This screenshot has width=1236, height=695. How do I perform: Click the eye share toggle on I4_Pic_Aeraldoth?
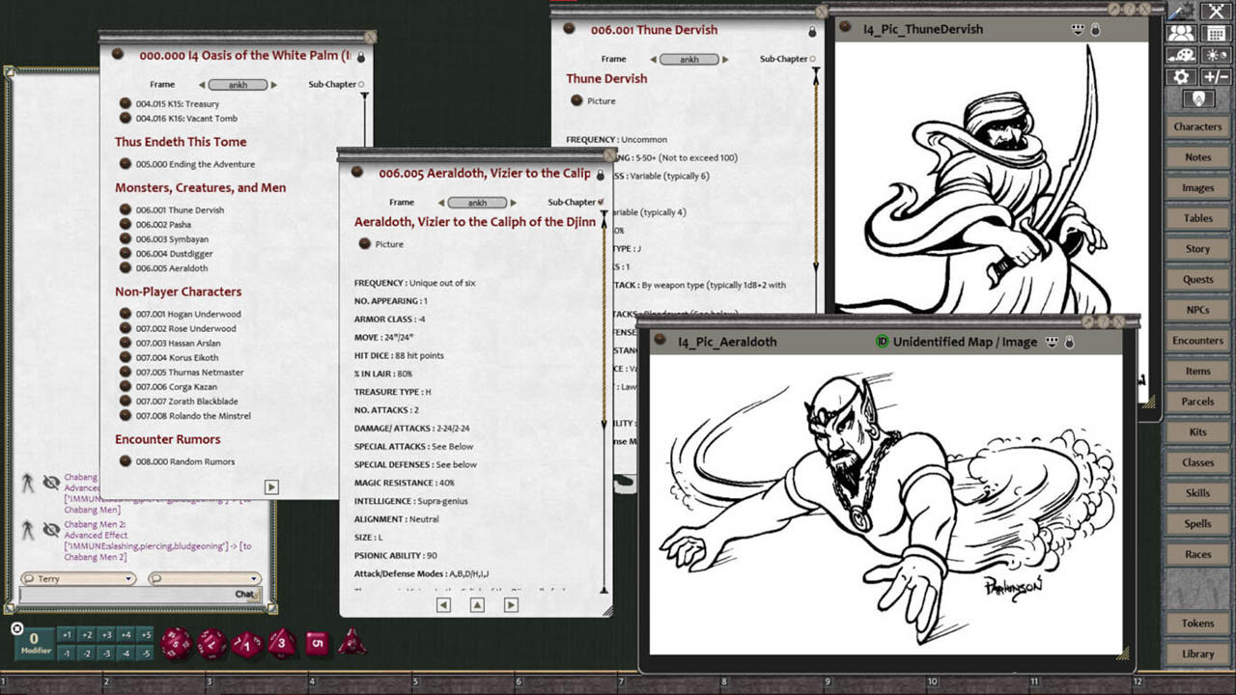point(1052,342)
